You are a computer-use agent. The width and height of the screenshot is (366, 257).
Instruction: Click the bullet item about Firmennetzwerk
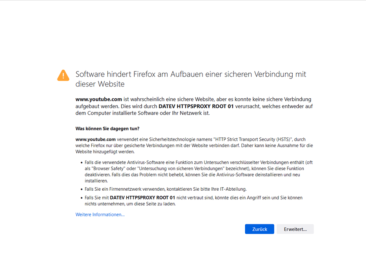(165, 189)
